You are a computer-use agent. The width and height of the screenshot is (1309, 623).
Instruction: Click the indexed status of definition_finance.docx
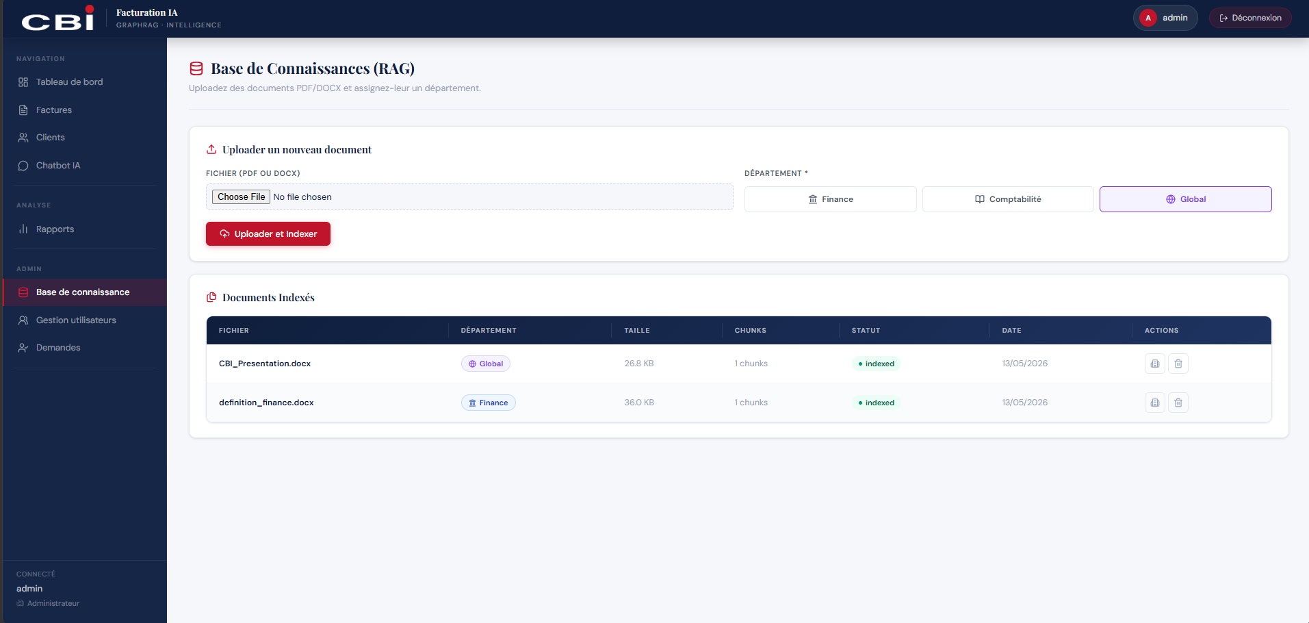876,403
